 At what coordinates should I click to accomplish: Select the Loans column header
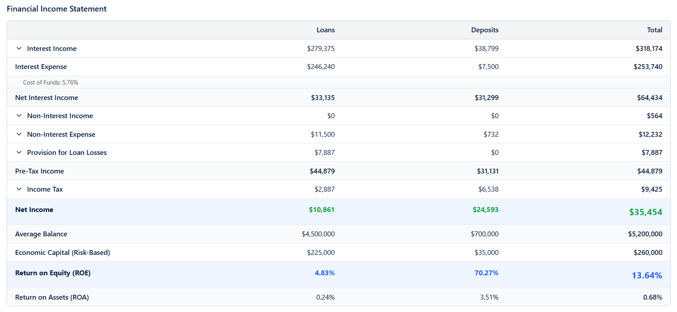[x=326, y=30]
